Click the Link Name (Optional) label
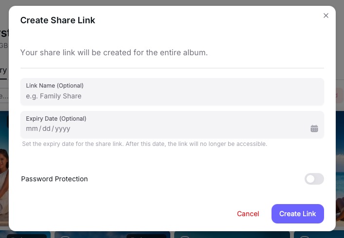Viewport: 344px width, 238px height. click(x=54, y=86)
